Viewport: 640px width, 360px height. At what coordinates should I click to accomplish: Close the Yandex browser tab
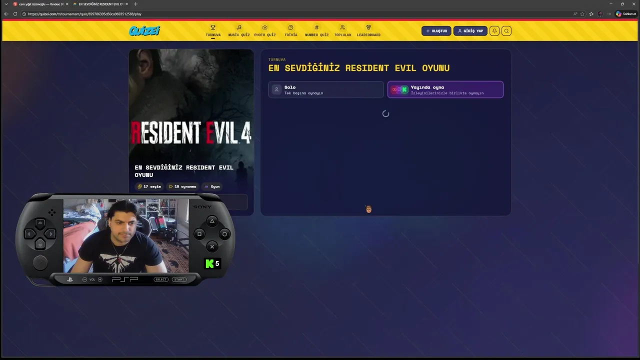pyautogui.click(x=67, y=4)
